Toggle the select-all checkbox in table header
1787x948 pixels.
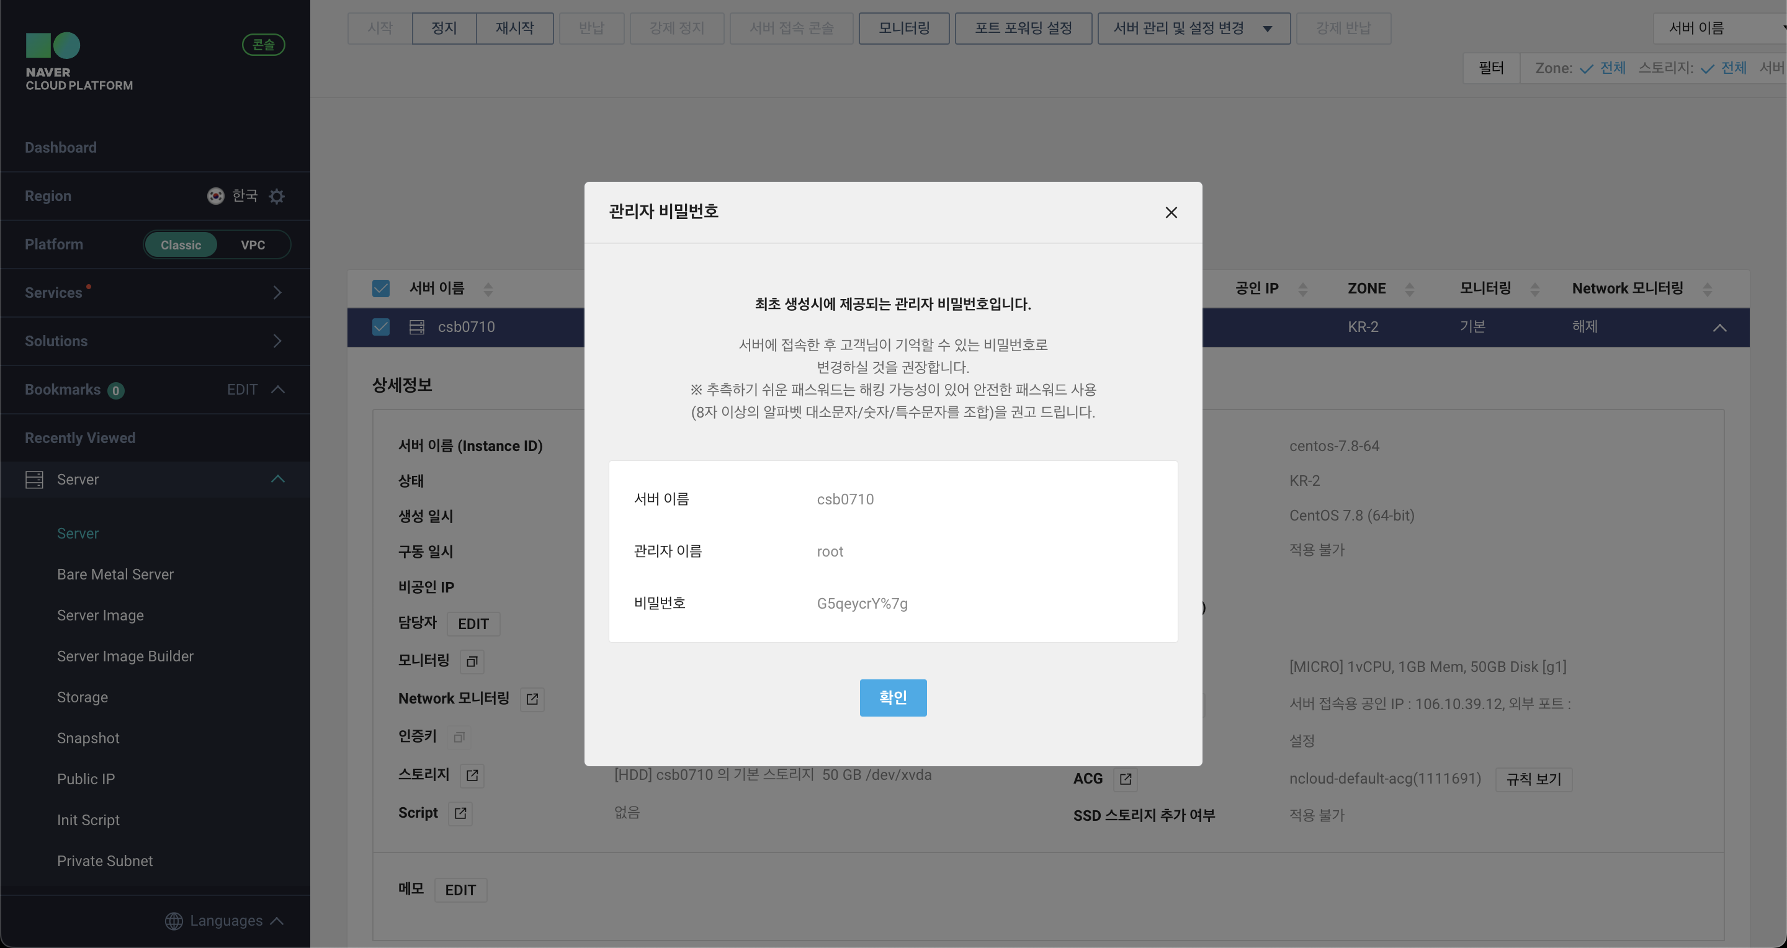pos(381,288)
